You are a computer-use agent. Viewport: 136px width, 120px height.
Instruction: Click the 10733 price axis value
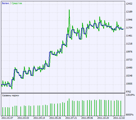pyautogui.click(x=129, y=60)
